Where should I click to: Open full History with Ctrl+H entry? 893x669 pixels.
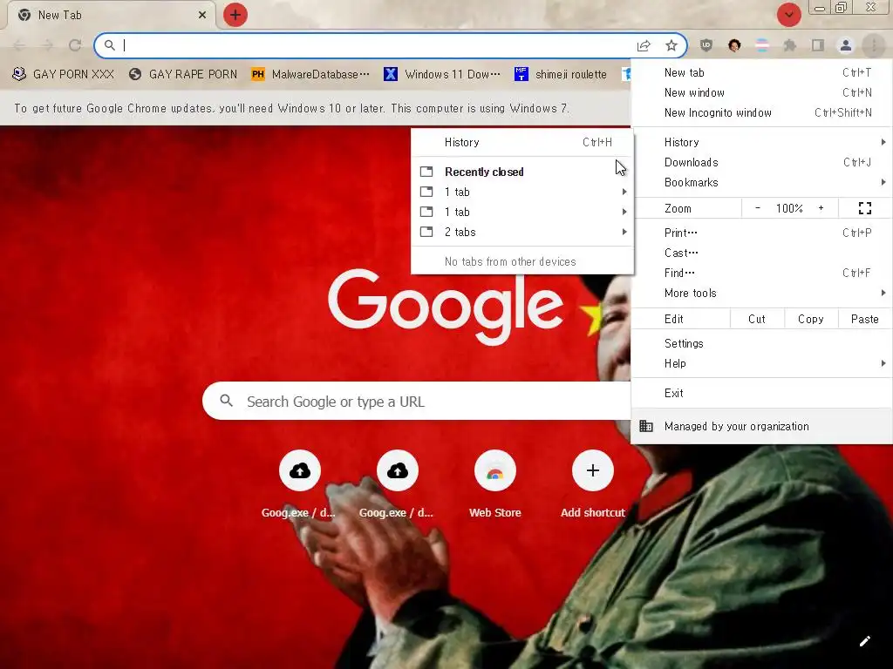[522, 142]
